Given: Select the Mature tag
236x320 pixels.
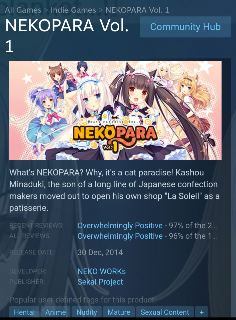Looking at the screenshot, I should point(119,312).
